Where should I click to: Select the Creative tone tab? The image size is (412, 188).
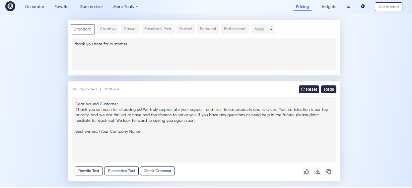coord(108,29)
